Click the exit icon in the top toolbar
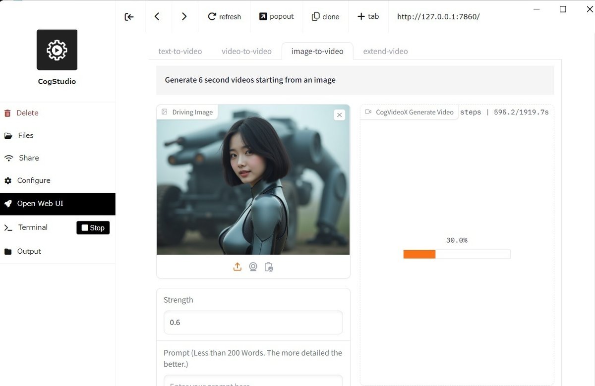 pyautogui.click(x=129, y=16)
